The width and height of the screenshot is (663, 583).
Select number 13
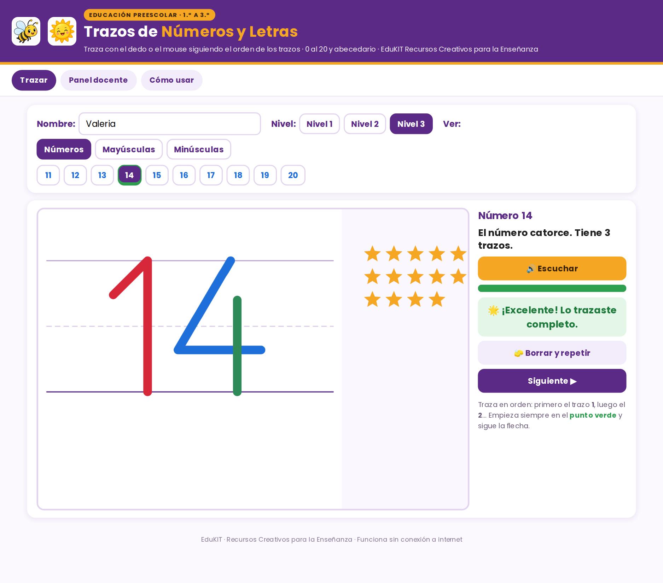pyautogui.click(x=102, y=175)
